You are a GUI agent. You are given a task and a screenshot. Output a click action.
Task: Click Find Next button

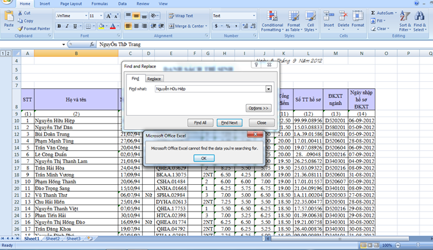[230, 123]
